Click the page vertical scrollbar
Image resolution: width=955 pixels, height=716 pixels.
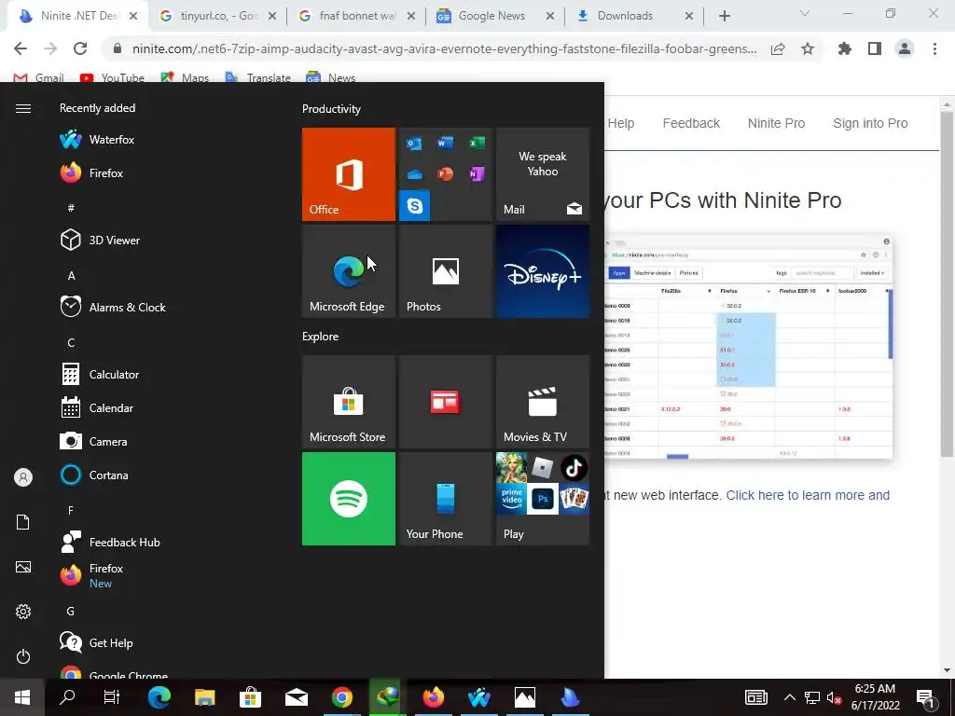(946, 283)
